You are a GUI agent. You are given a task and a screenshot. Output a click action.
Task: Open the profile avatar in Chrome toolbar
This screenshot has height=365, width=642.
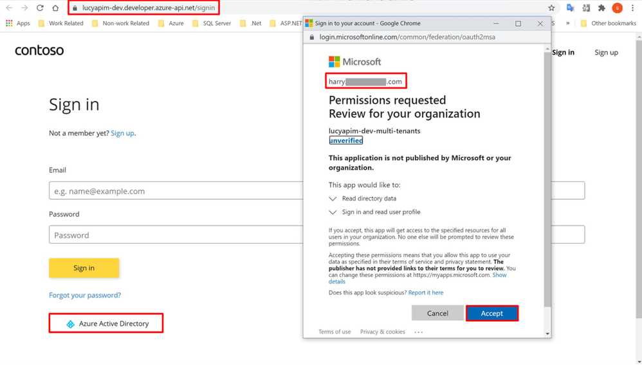tap(617, 8)
